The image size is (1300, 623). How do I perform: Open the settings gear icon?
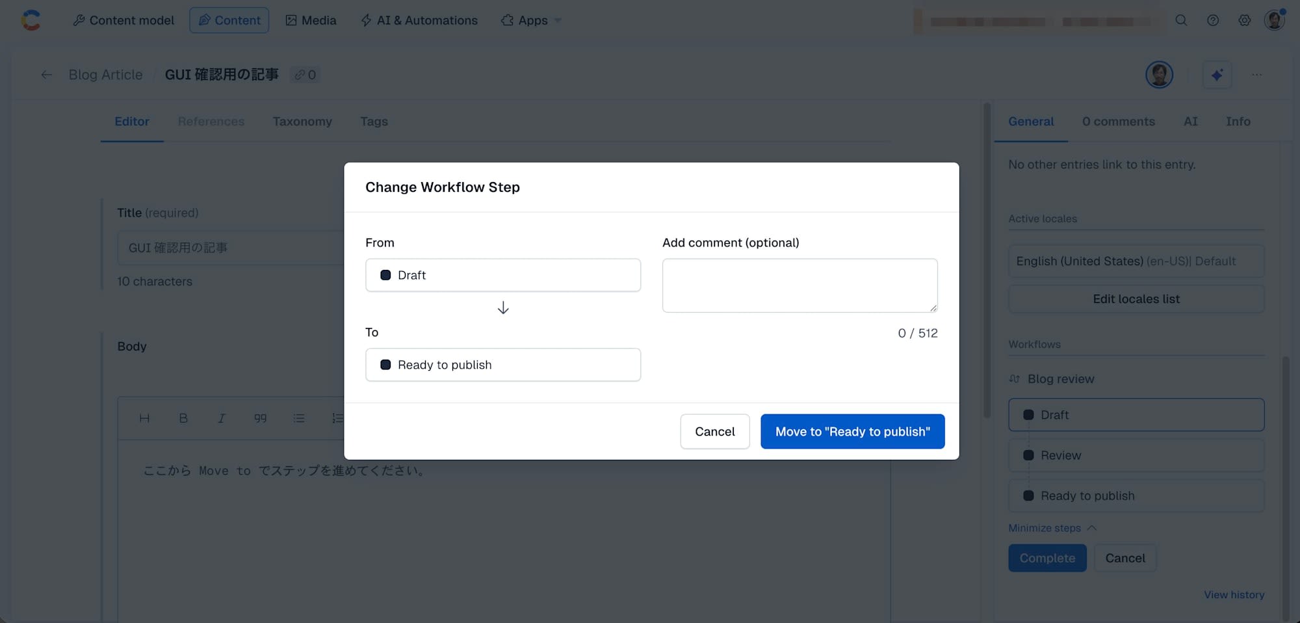coord(1244,20)
